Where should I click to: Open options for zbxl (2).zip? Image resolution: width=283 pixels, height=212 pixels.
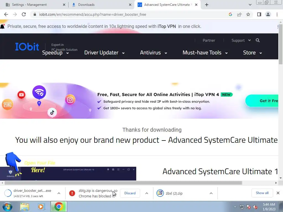(211, 193)
